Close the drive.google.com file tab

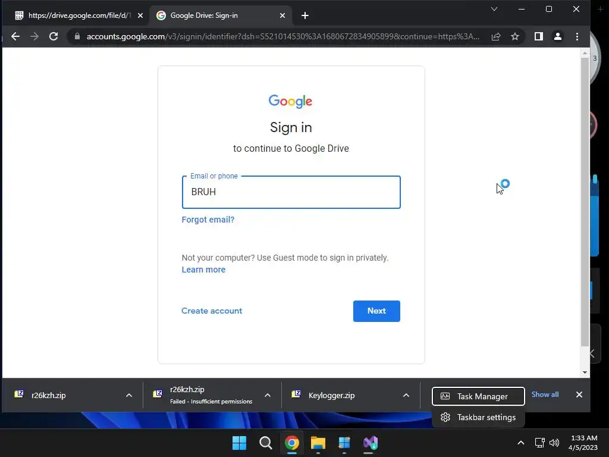[140, 15]
